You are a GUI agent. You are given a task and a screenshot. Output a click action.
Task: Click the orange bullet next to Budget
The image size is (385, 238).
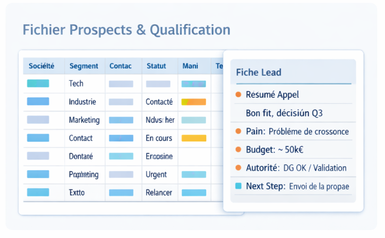(x=238, y=149)
